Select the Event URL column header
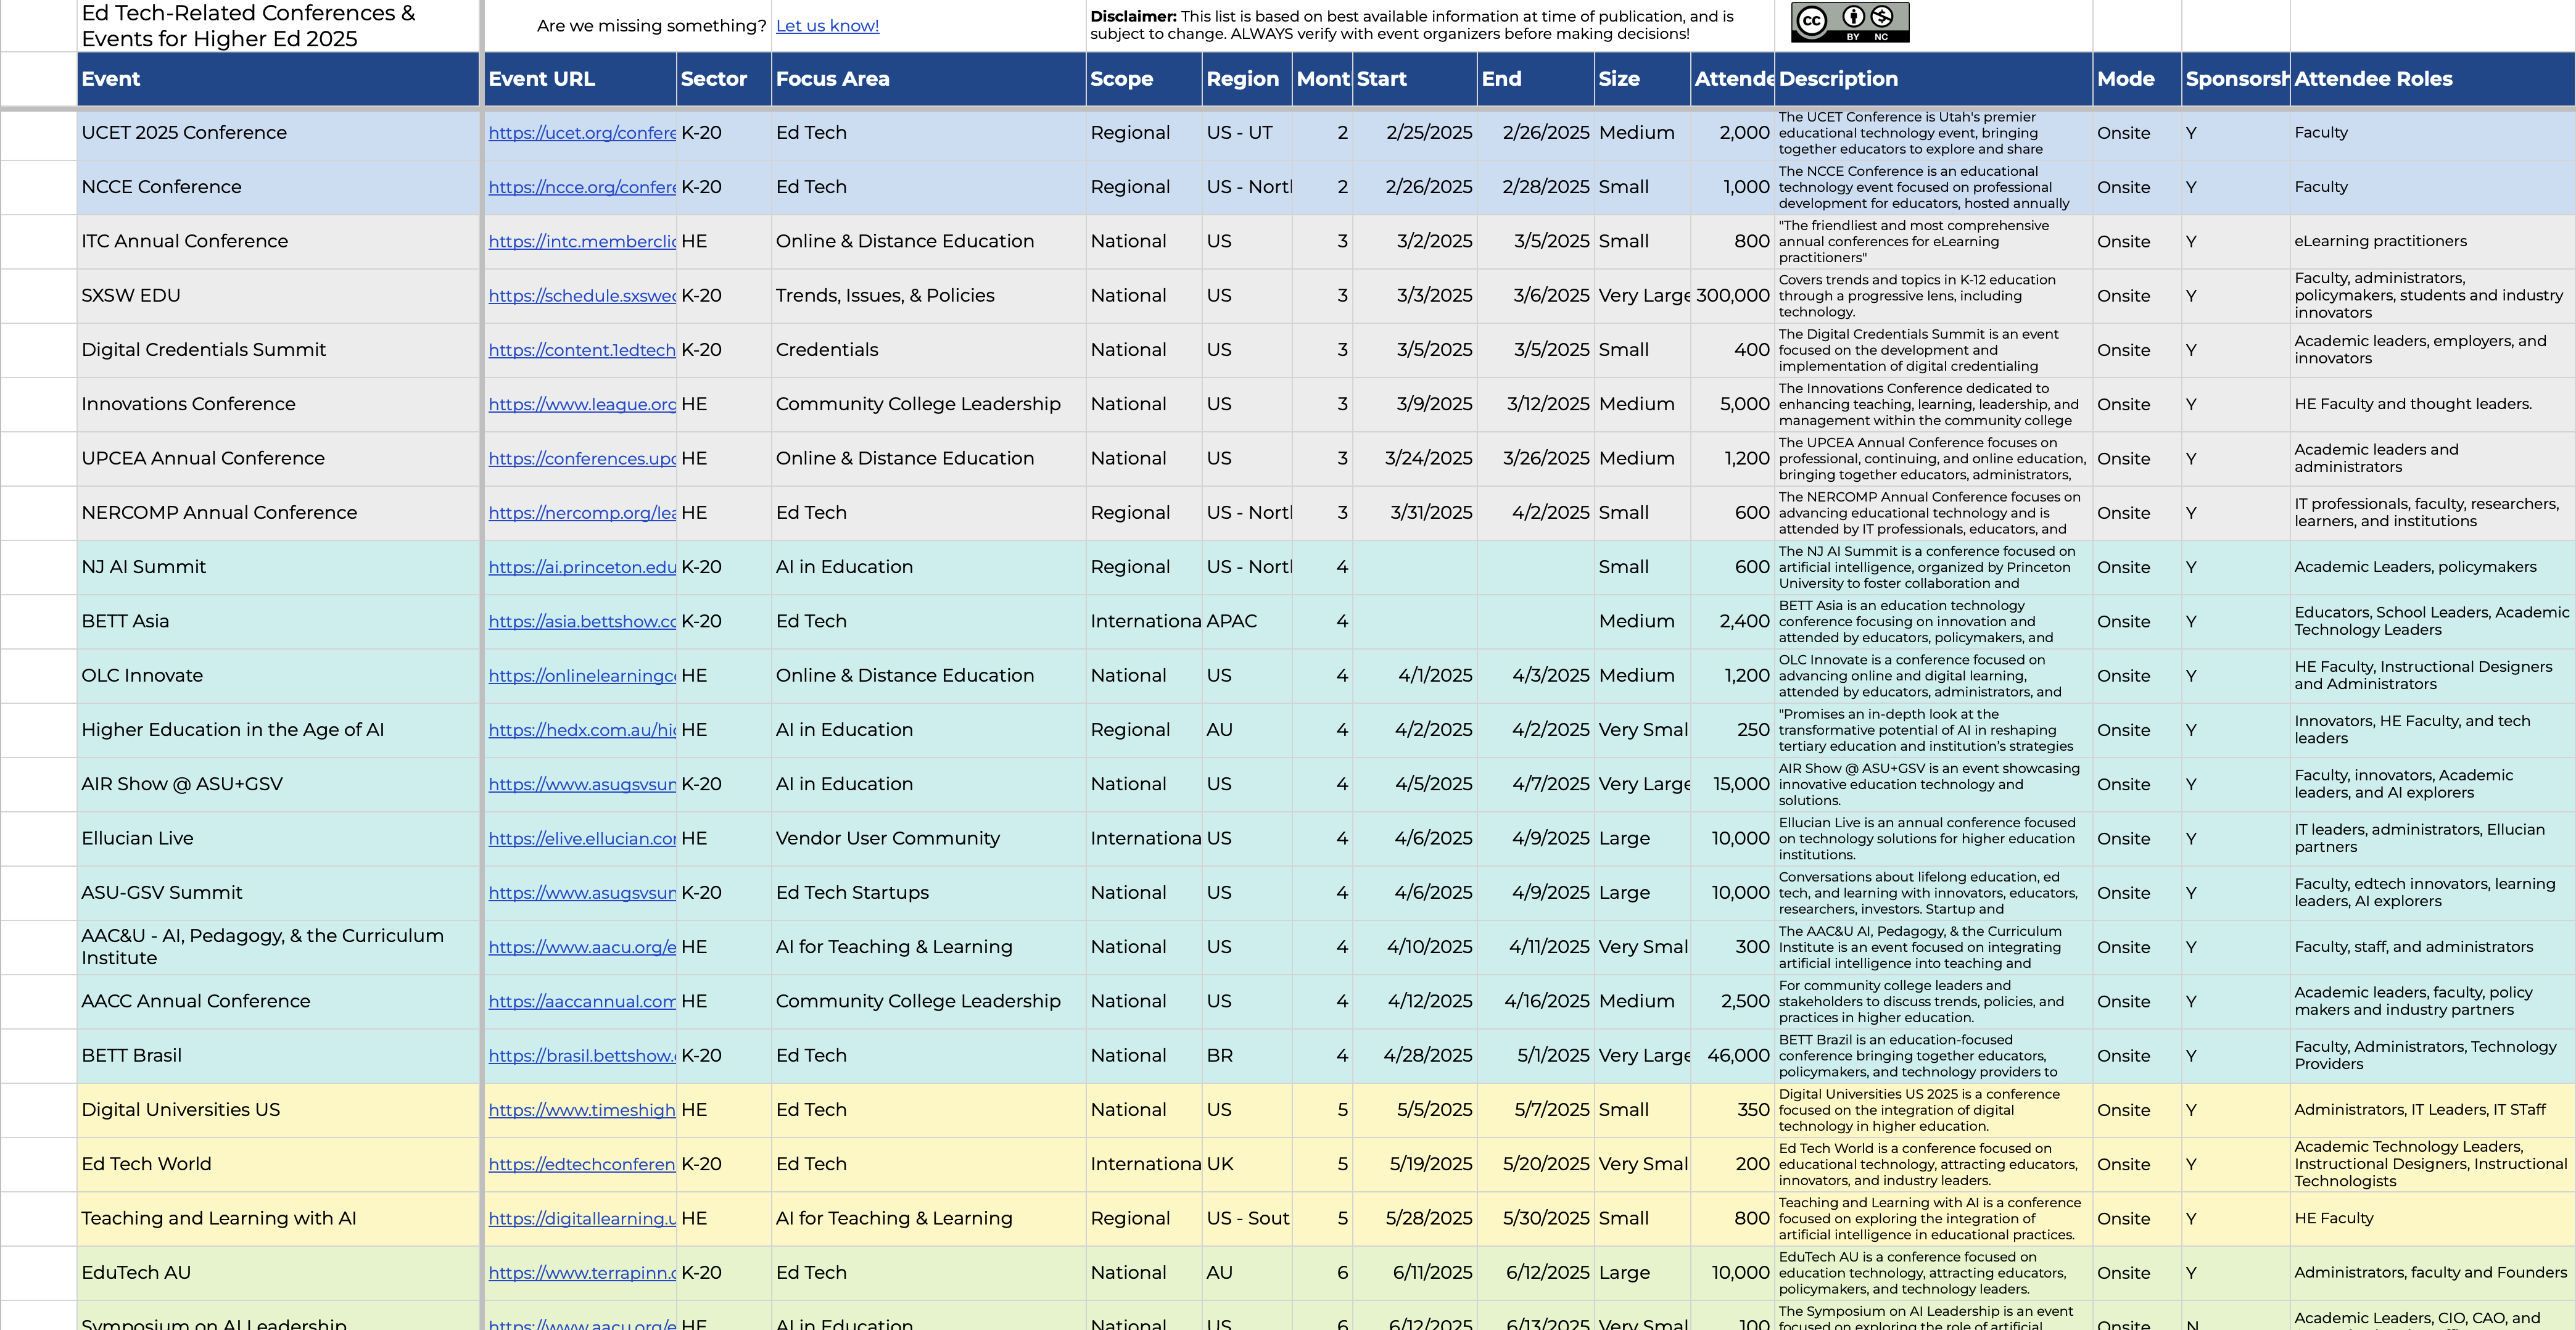 [580, 79]
